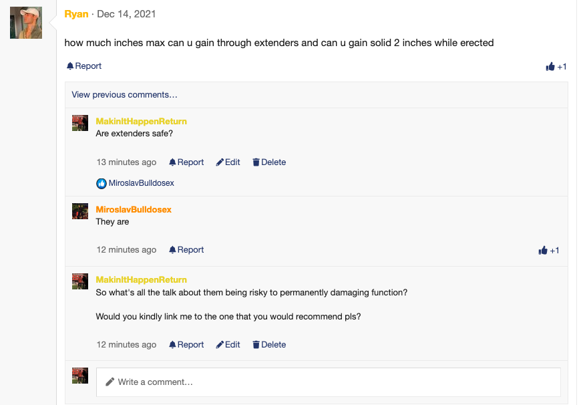
Task: Expand View previous comments
Action: click(124, 94)
